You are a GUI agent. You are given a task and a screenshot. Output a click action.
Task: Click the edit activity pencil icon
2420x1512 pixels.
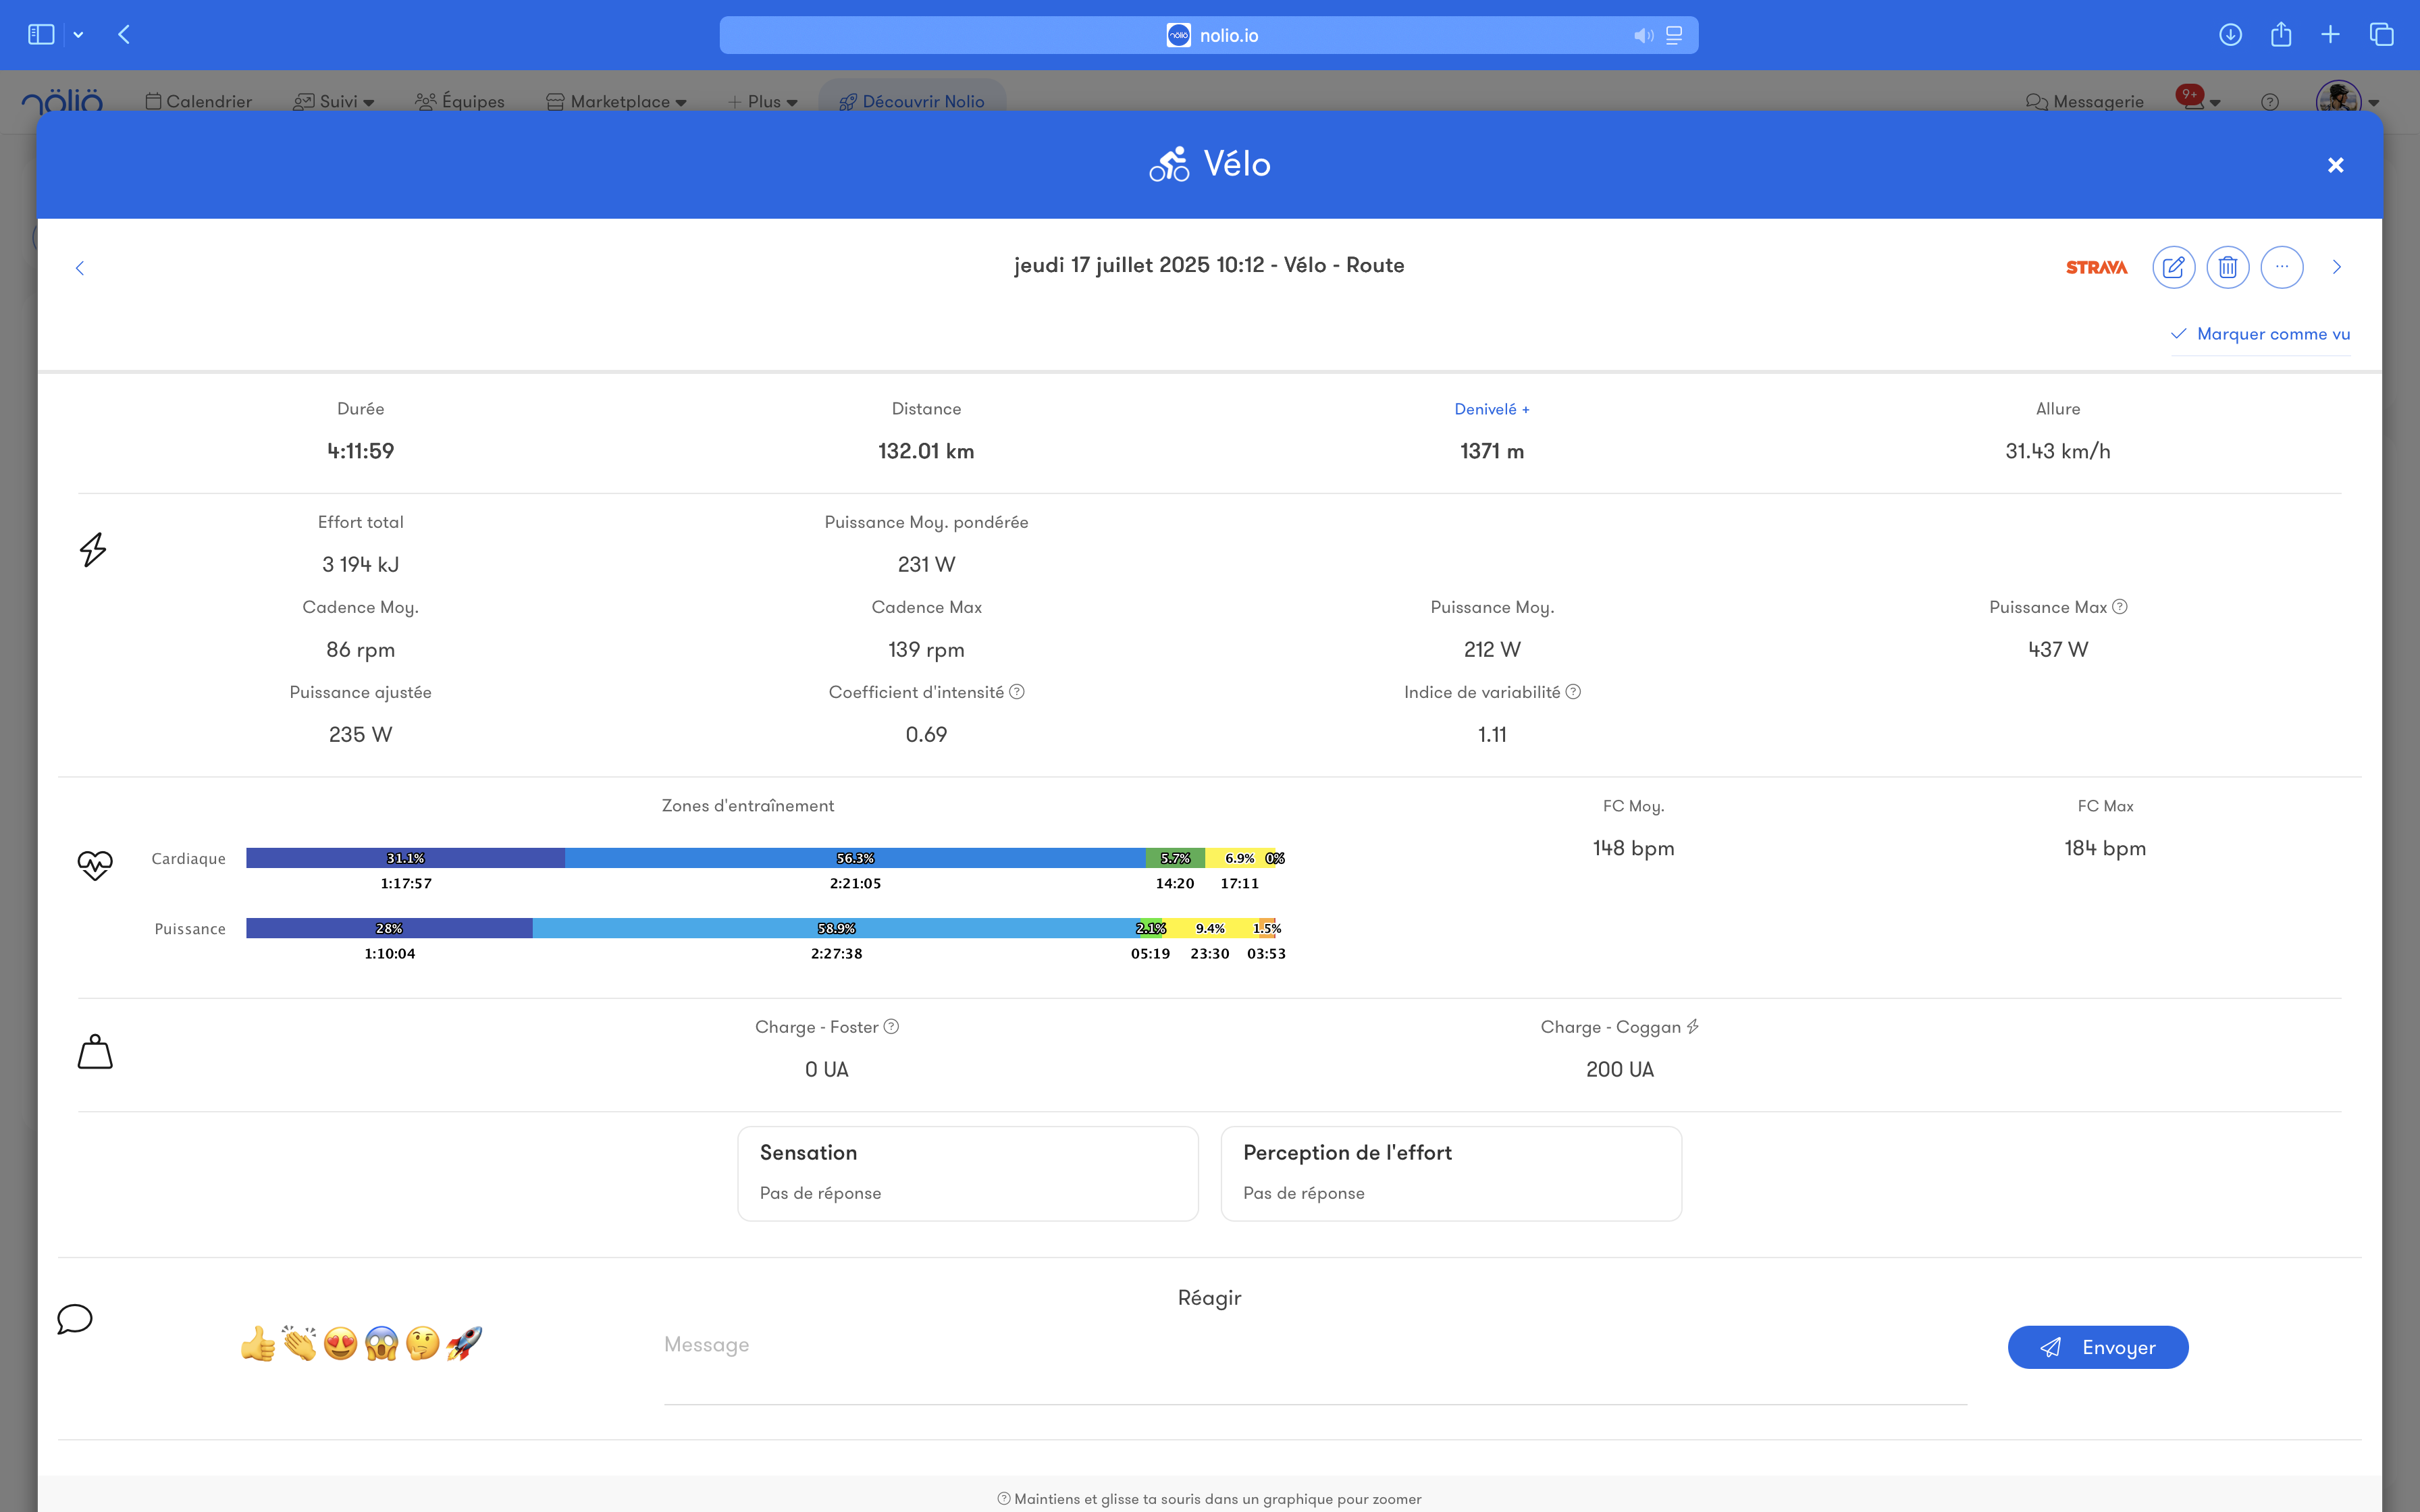point(2173,267)
